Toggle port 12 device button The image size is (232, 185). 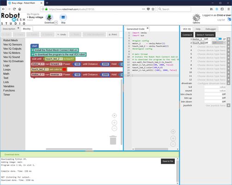228,80
